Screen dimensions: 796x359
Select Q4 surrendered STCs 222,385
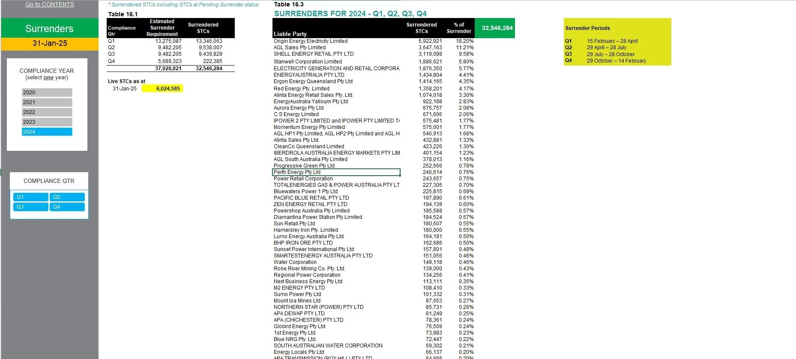point(212,61)
